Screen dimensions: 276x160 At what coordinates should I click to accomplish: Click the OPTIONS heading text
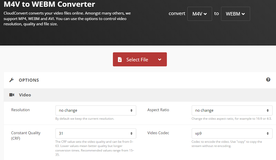pyautogui.click(x=29, y=80)
